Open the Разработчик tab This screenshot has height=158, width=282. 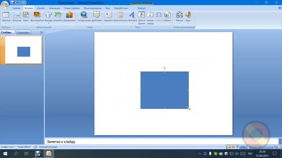121,8
